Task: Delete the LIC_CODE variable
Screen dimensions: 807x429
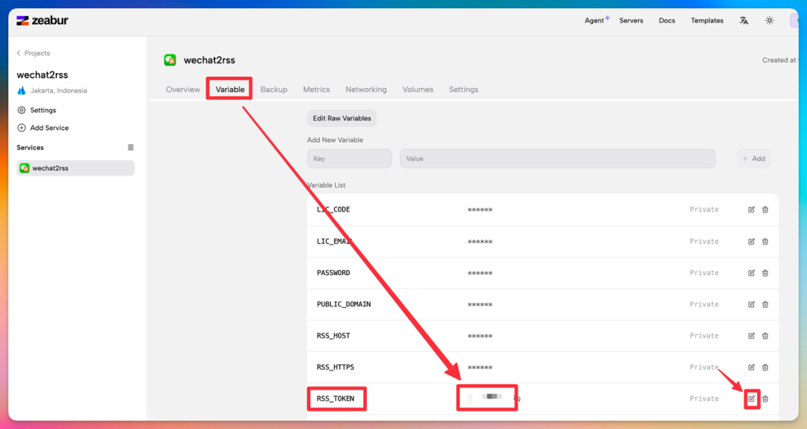Action: pos(765,210)
